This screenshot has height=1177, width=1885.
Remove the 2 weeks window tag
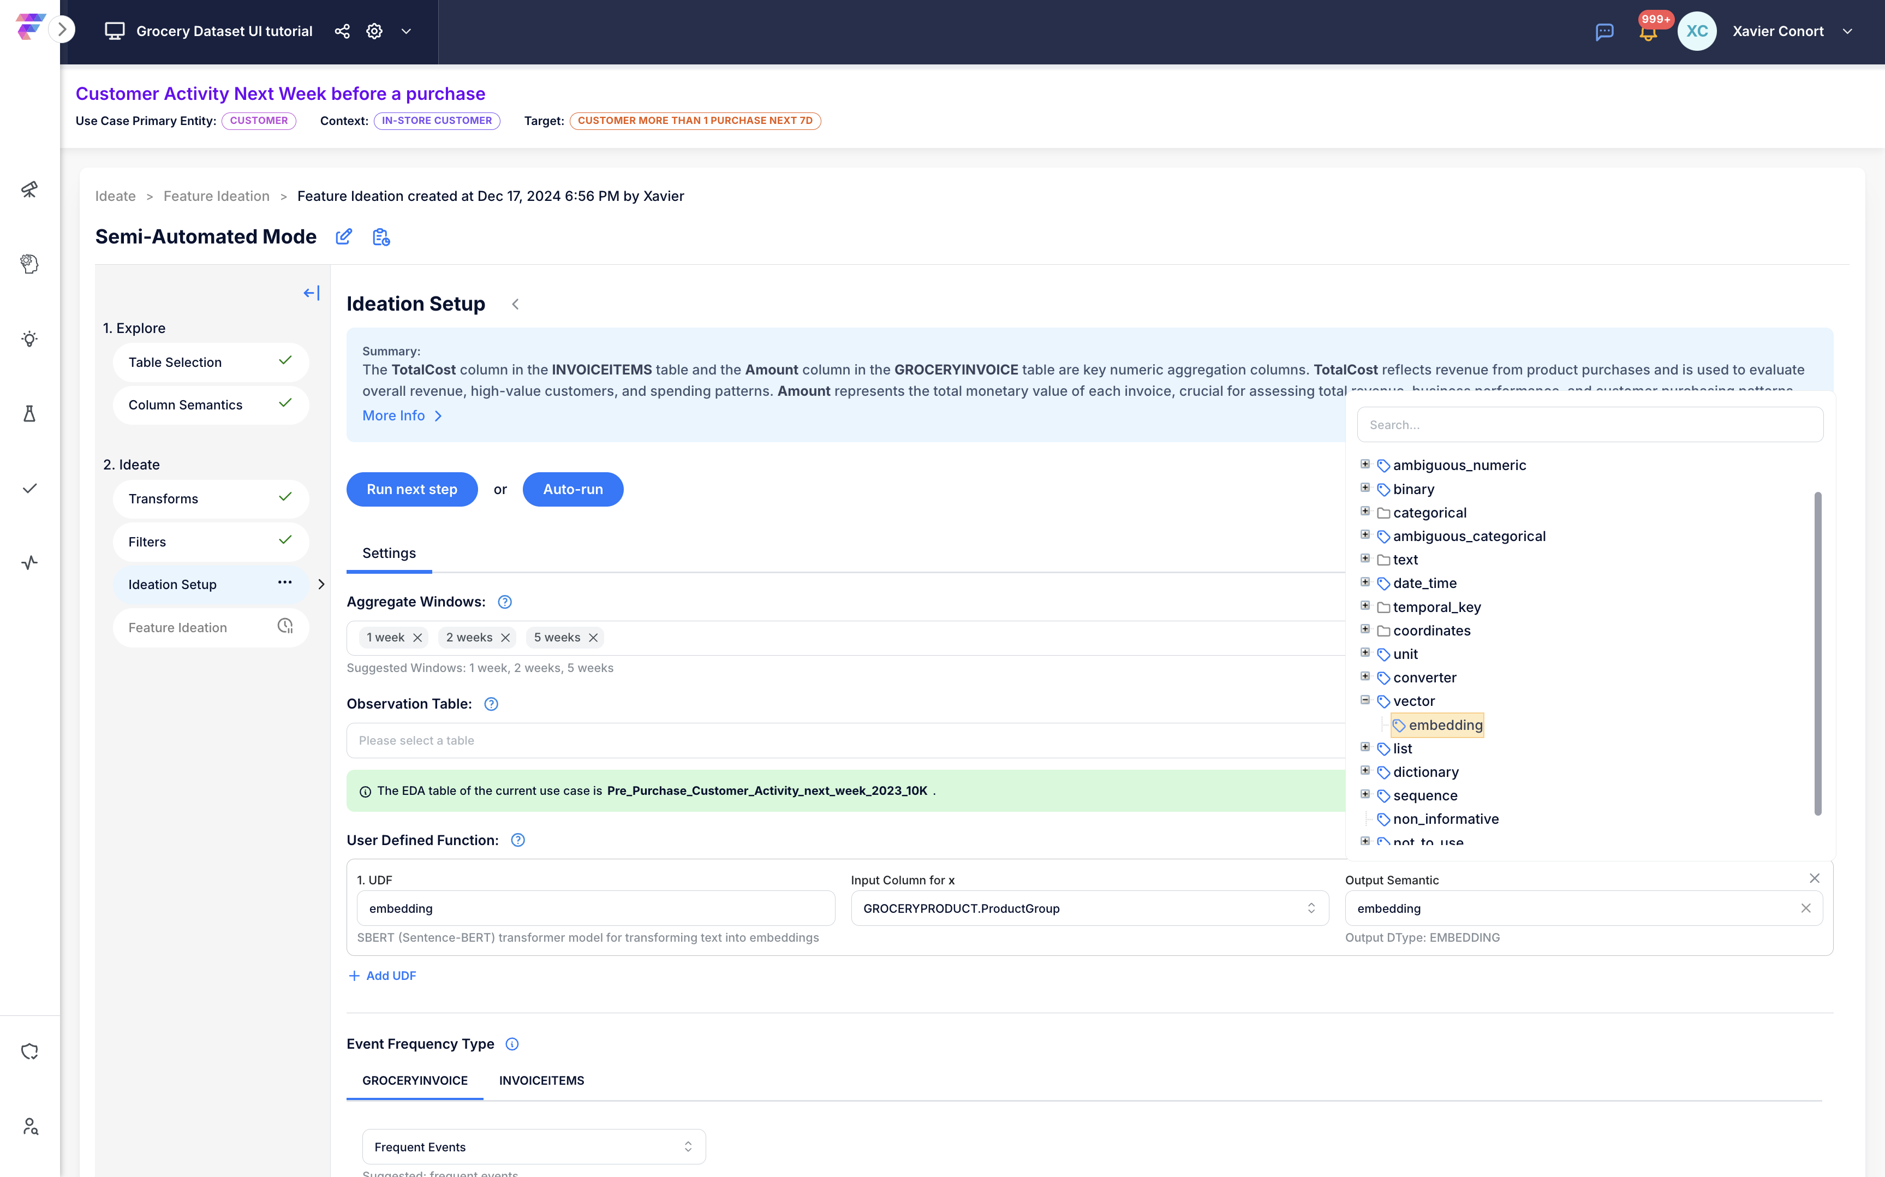(x=506, y=638)
